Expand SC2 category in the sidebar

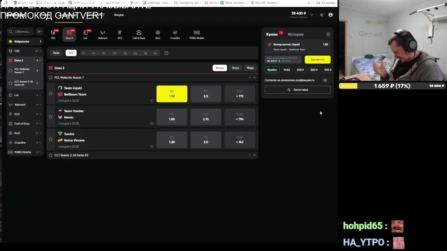point(40,114)
